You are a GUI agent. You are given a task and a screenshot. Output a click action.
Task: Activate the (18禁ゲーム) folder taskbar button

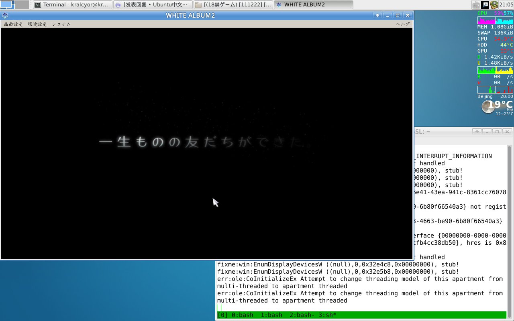(233, 5)
